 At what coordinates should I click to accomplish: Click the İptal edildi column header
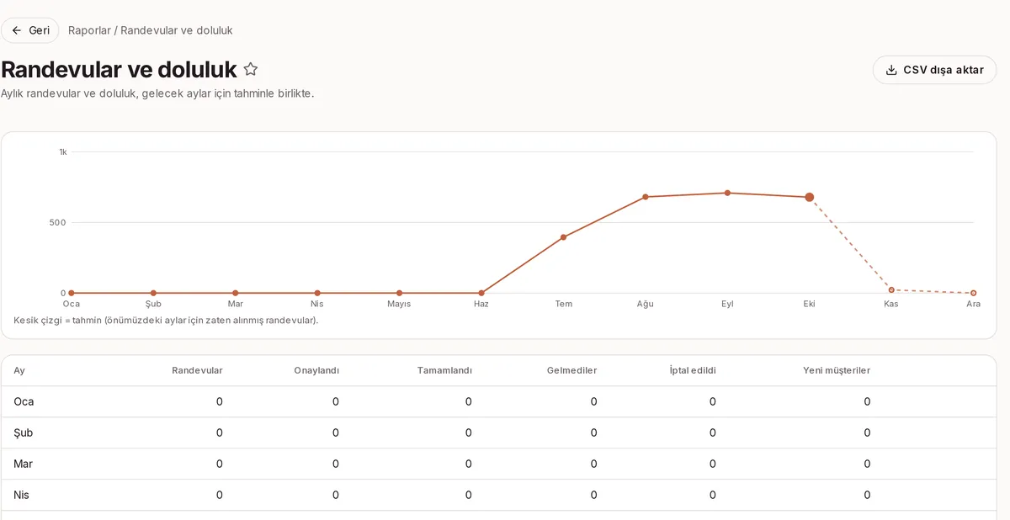[x=693, y=370]
